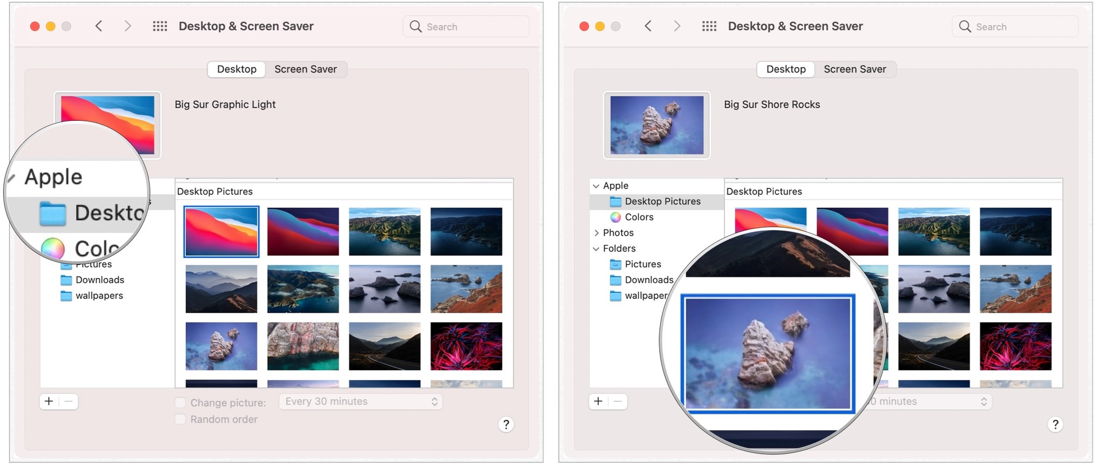Screen dimensions: 1096x465
Task: Click the Add folder plus button, left window
Action: click(x=49, y=401)
